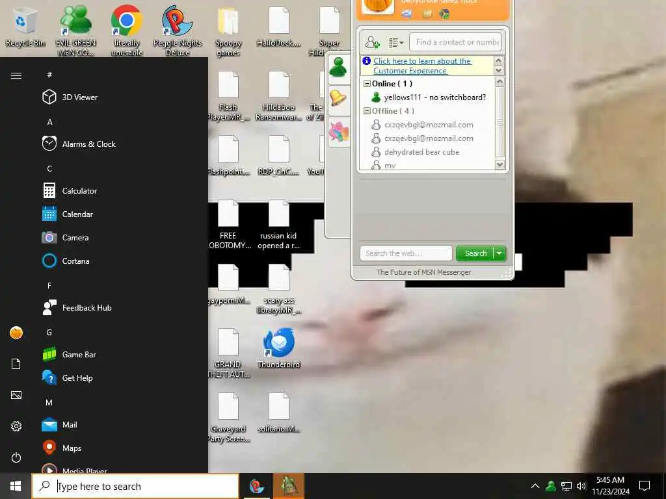
Task: Open the mail envelope icon under the display name
Action: click(x=407, y=14)
